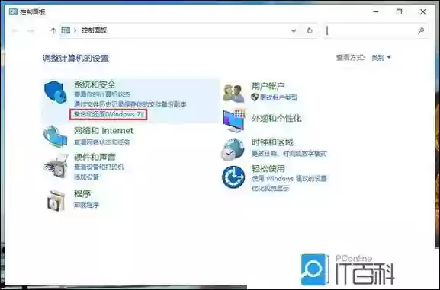The image size is (440, 290).
Task: Open the 硬件和声音 printer icon
Action: (56, 166)
